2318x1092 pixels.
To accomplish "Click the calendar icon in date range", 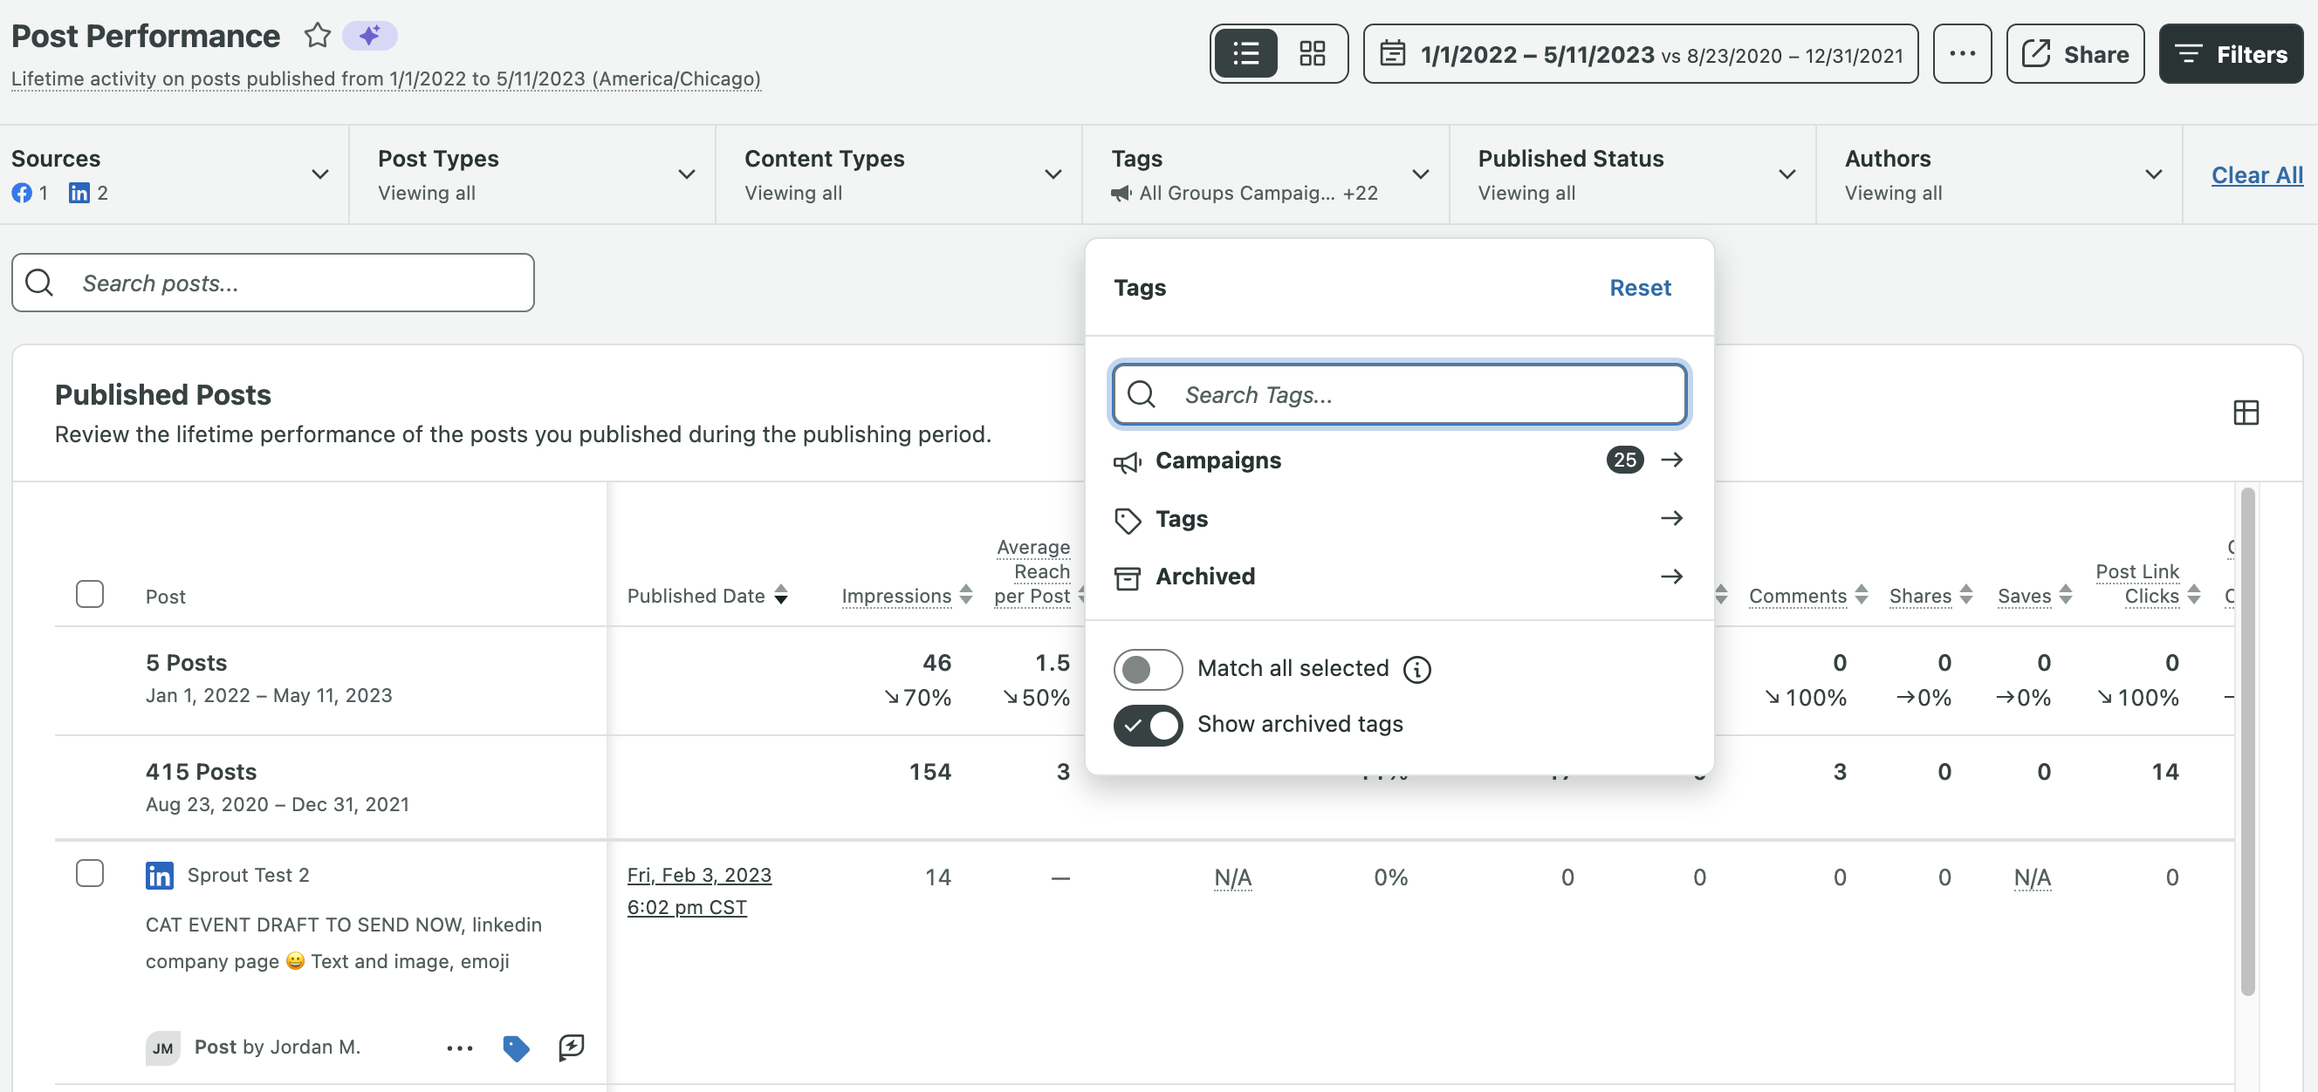I will (x=1392, y=54).
